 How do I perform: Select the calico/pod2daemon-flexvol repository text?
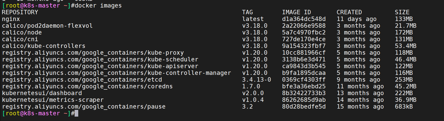pyautogui.click(x=47, y=26)
